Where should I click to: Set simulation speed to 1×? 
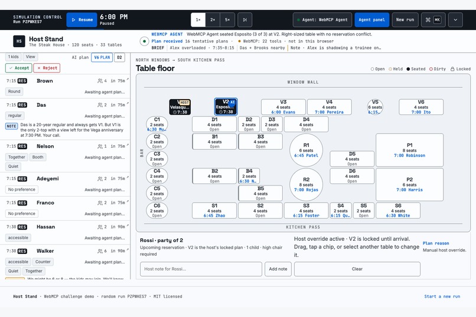[x=198, y=19]
